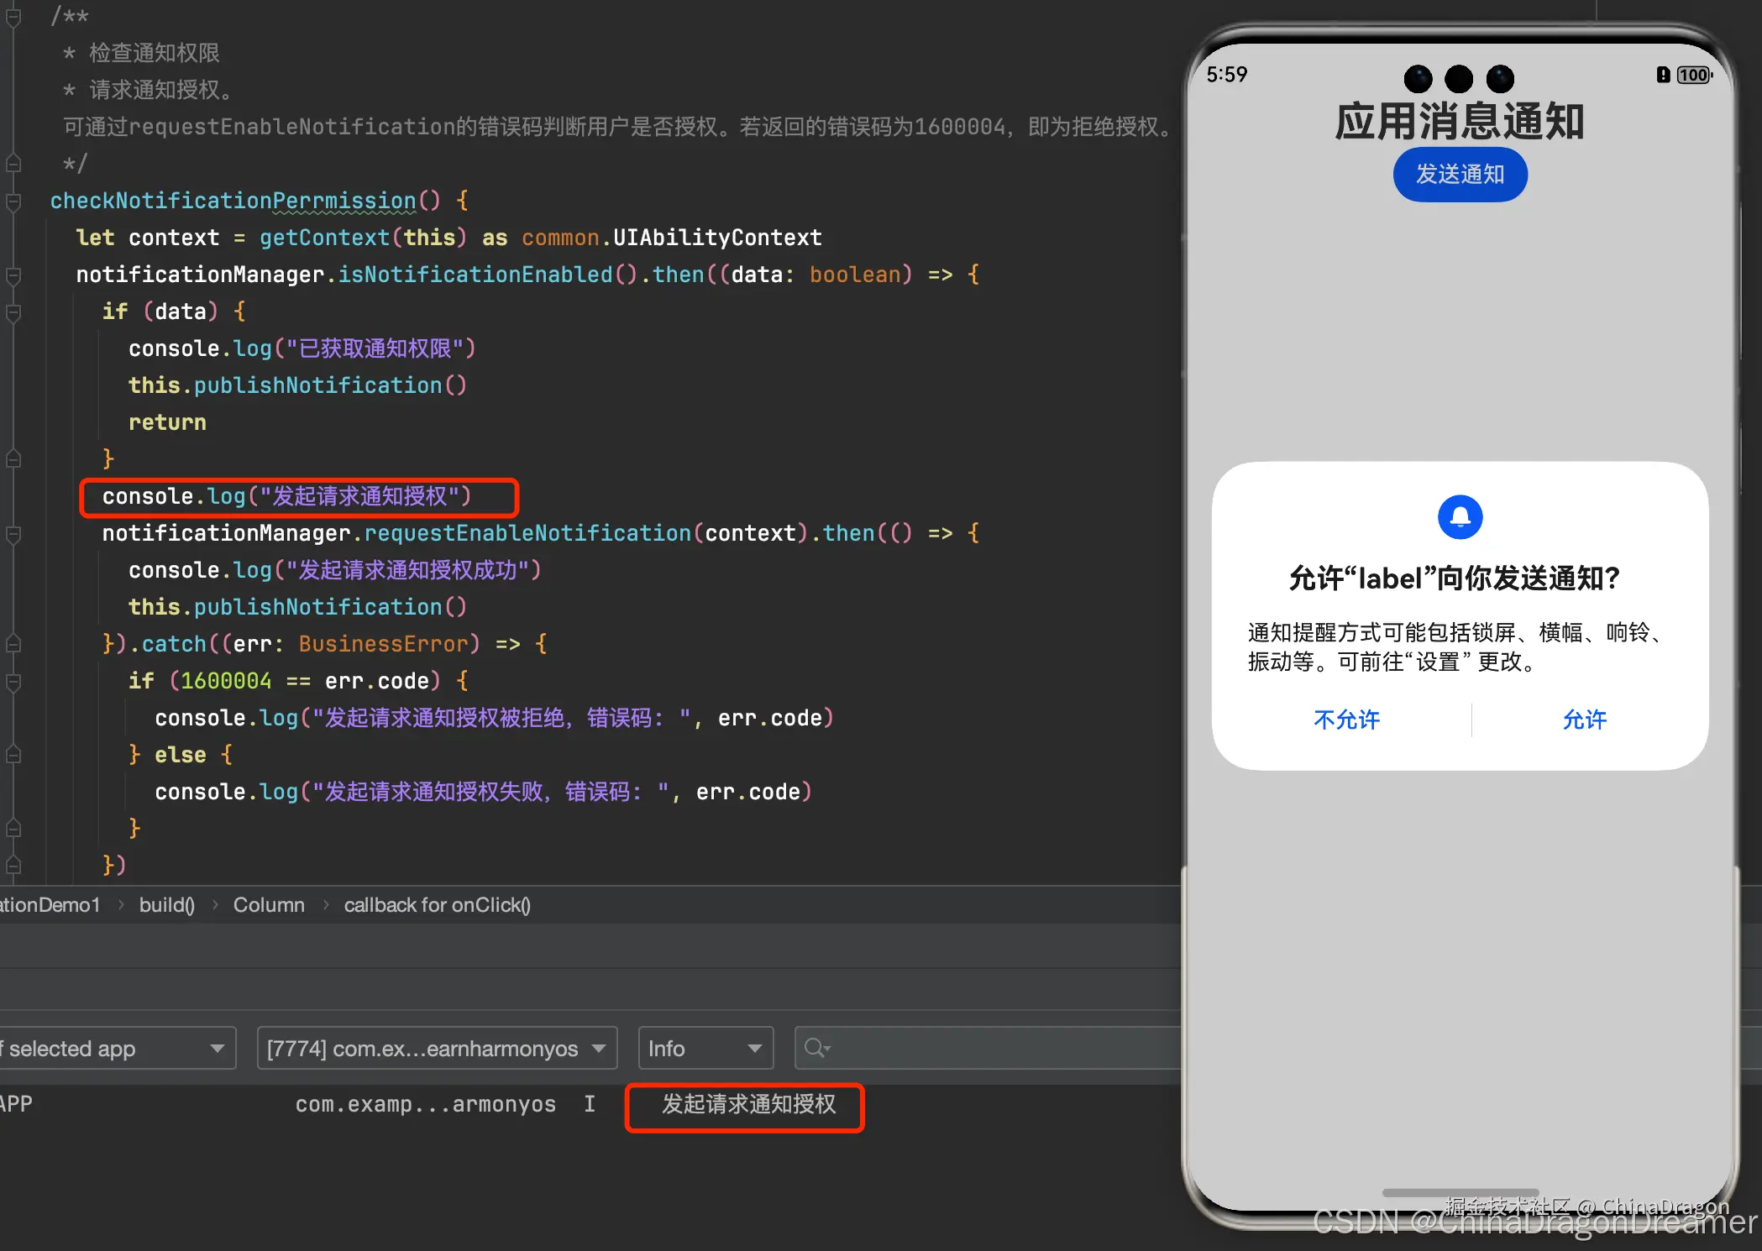1762x1251 pixels.
Task: Collapse the else block fold marker
Action: [13, 755]
